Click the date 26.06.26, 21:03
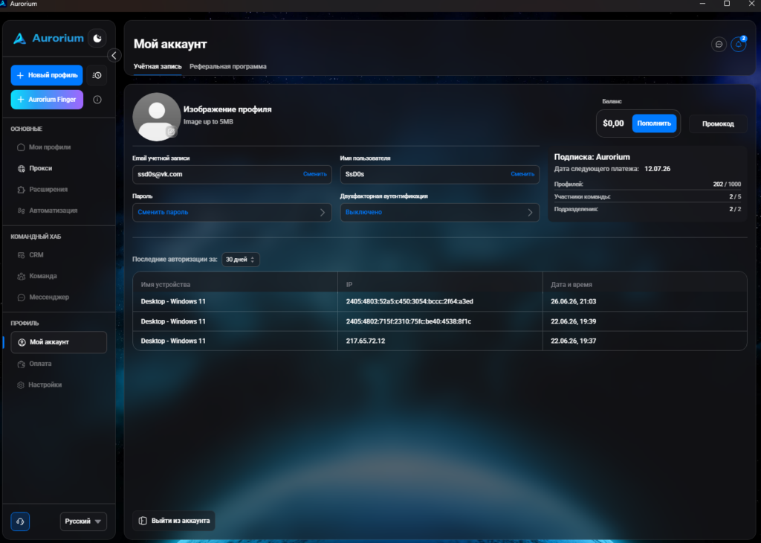 pos(573,301)
